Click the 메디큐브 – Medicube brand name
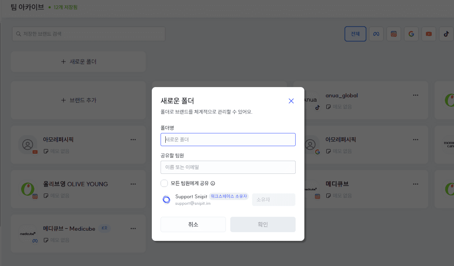This screenshot has height=266, width=454. pyautogui.click(x=69, y=229)
